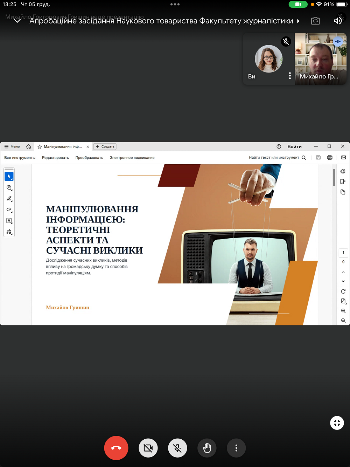Click the zoom in magnifier icon
Viewport: 350px width, 467px height.
[x=343, y=311]
